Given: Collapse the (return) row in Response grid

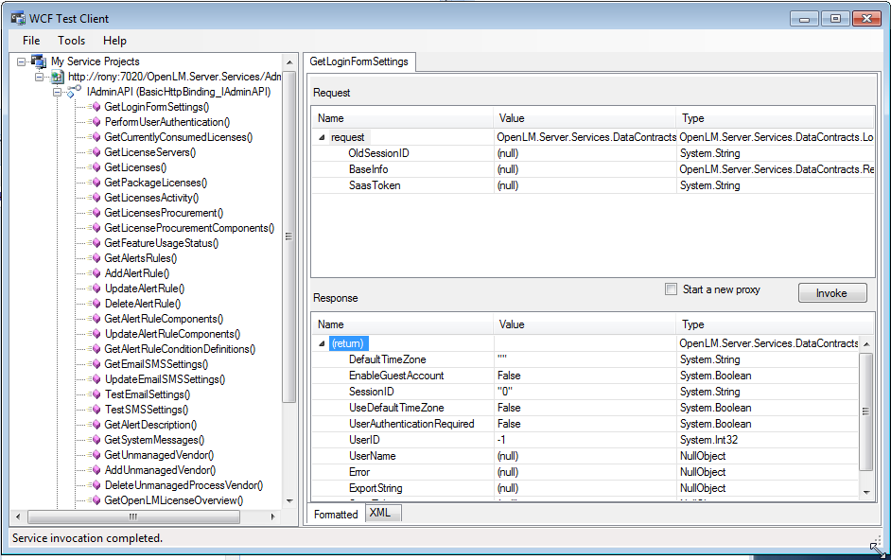Looking at the screenshot, I should click(322, 344).
